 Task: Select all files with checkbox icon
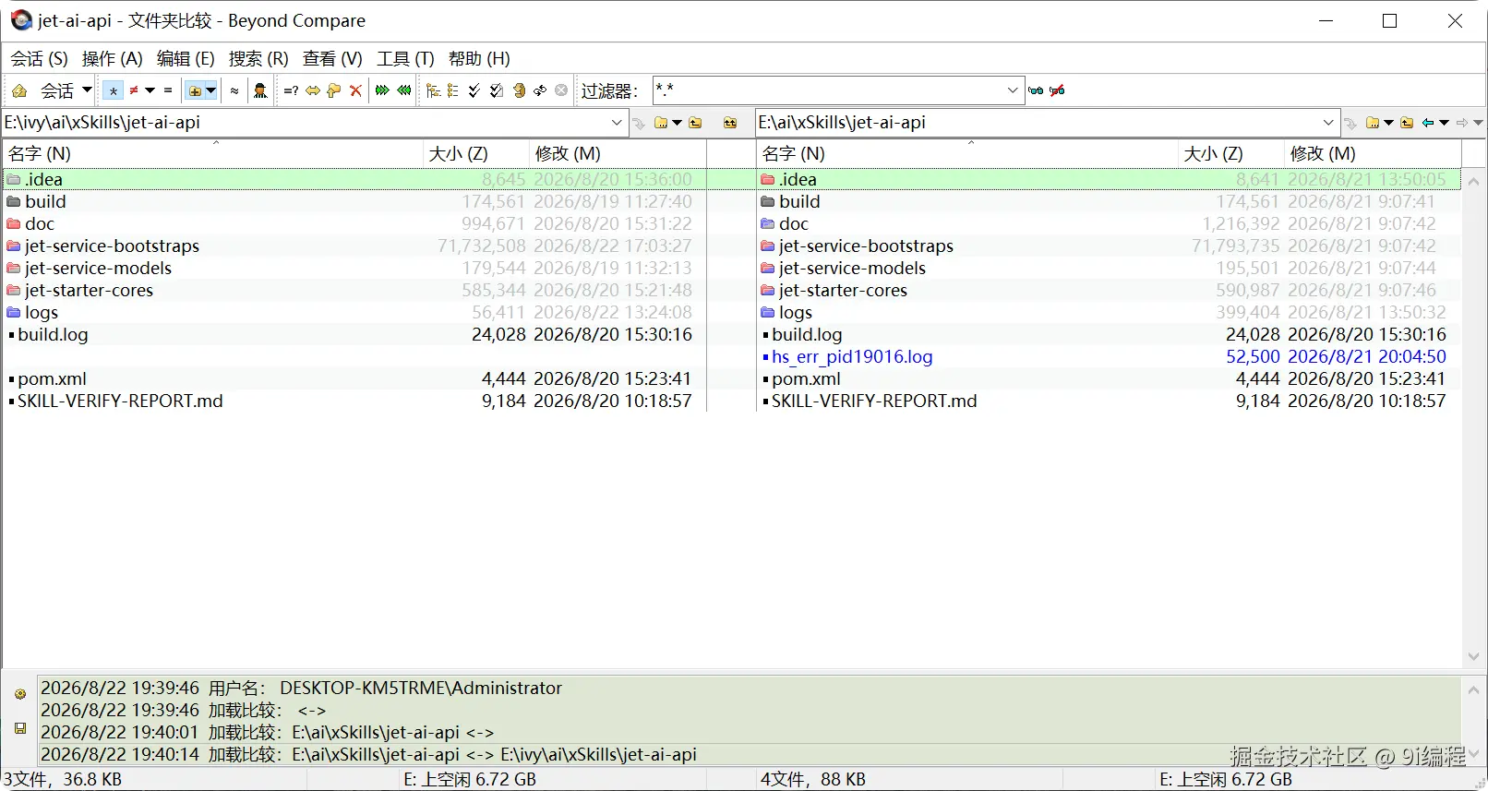(497, 90)
